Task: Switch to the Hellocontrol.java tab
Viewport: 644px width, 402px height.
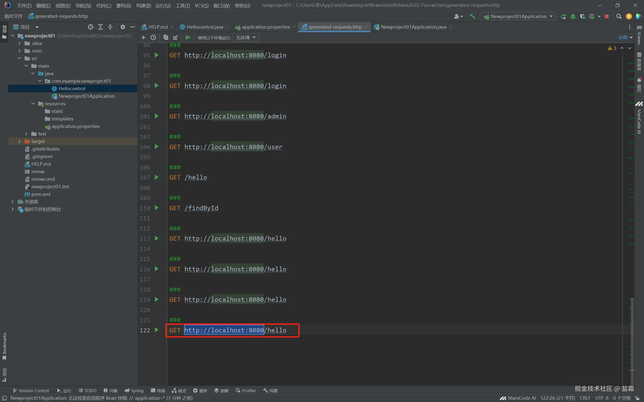Action: pos(205,27)
